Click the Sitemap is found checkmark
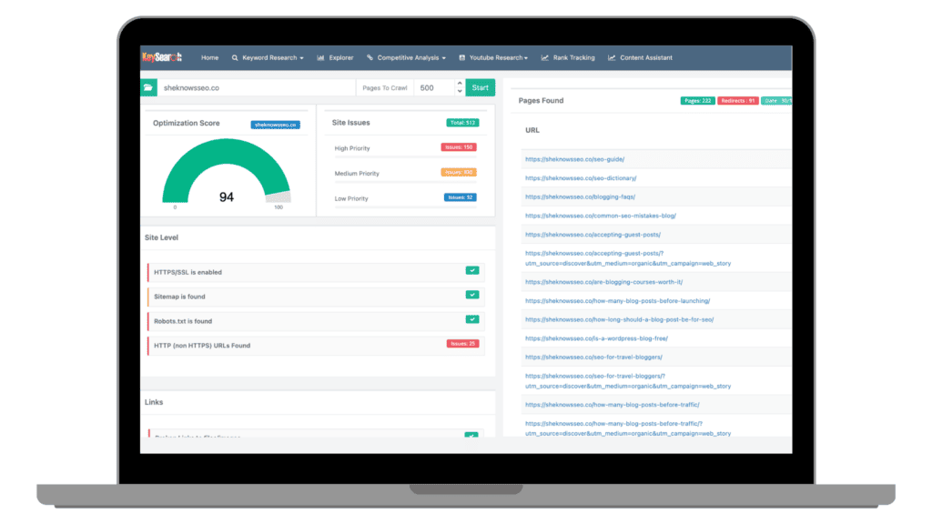Image resolution: width=932 pixels, height=524 pixels. 472,295
